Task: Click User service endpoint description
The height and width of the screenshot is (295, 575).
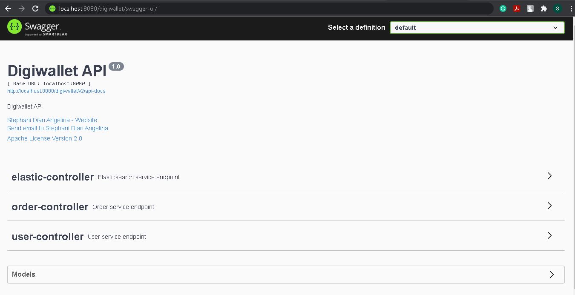Action: point(117,237)
